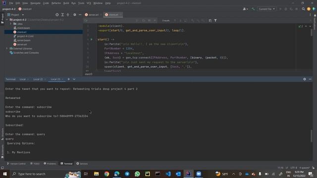Open the Tools menu
The image size is (317, 178).
(81, 3)
